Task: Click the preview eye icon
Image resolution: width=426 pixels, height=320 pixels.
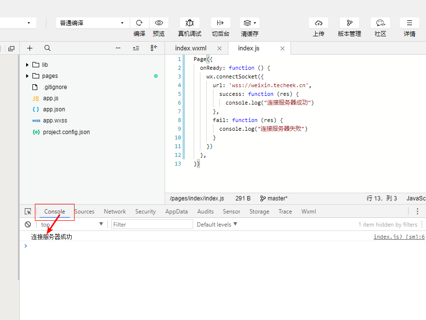Action: [159, 23]
